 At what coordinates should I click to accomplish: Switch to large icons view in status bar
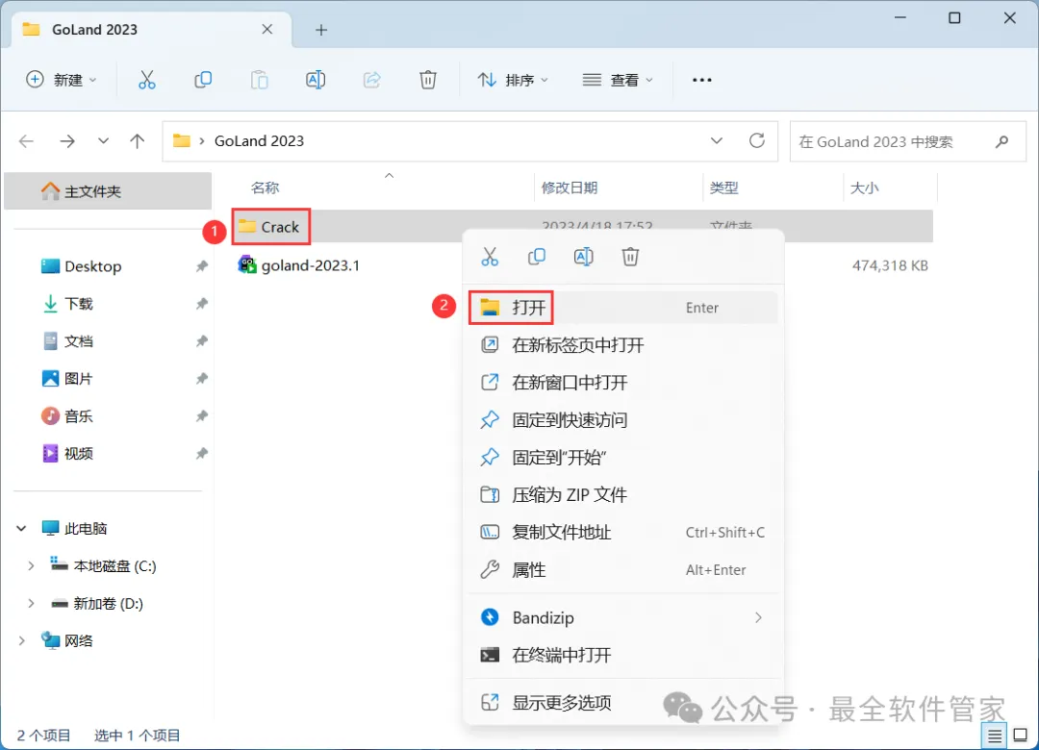coord(1021,736)
